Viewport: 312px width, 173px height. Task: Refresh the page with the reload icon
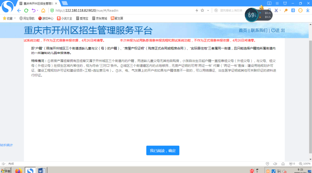click(26, 11)
